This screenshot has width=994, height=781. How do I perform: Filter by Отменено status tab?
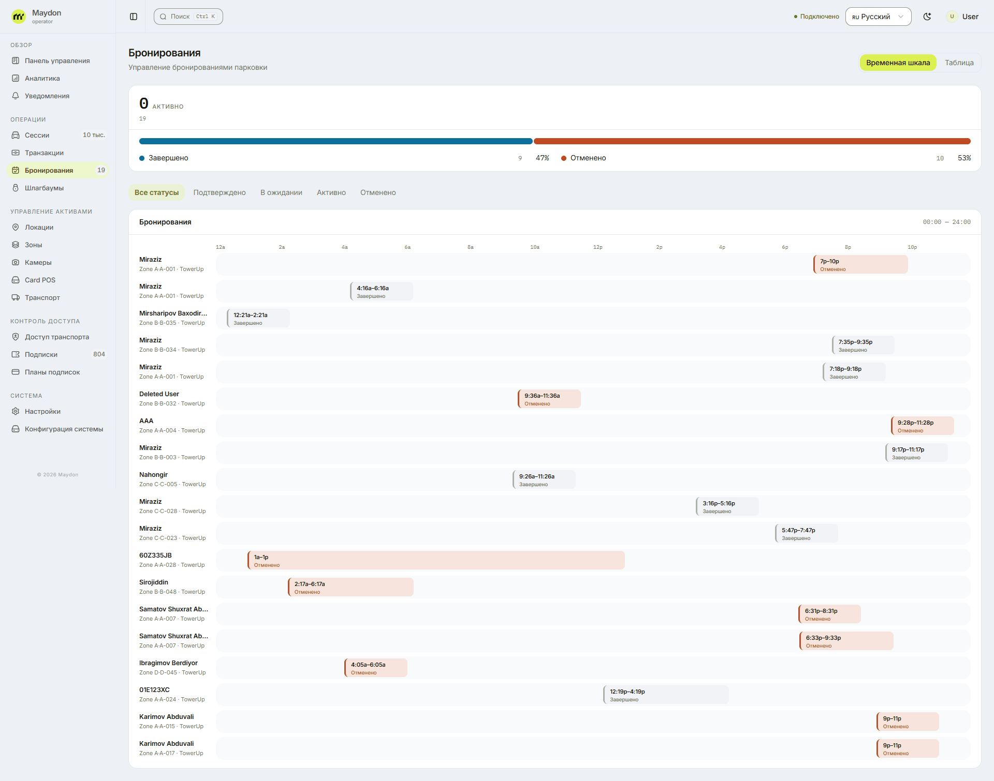(378, 192)
